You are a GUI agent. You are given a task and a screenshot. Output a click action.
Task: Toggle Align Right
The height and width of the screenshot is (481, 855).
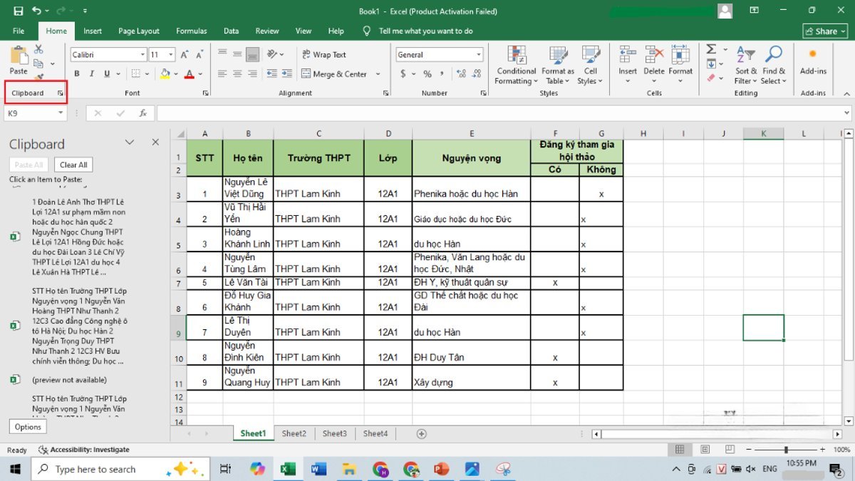(252, 74)
